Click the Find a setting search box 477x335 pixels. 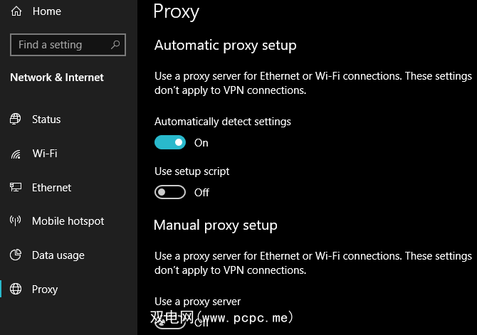click(x=61, y=45)
